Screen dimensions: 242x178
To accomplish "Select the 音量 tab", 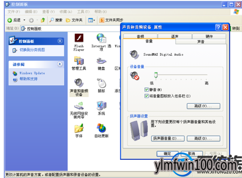I will point(149,41).
